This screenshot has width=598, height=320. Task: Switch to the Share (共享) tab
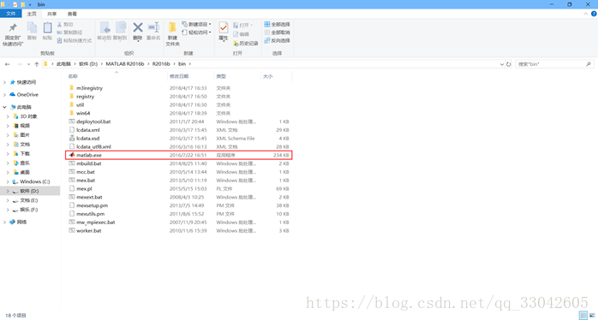[x=52, y=14]
